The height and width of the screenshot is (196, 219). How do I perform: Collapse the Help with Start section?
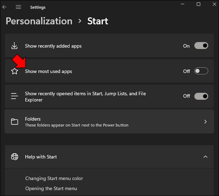pos(205,157)
